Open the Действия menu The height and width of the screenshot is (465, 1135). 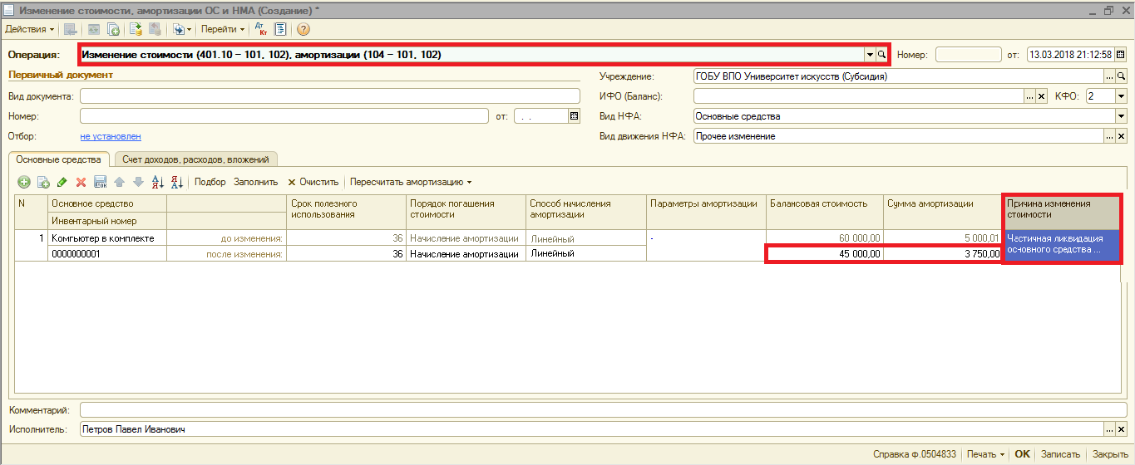(x=30, y=29)
